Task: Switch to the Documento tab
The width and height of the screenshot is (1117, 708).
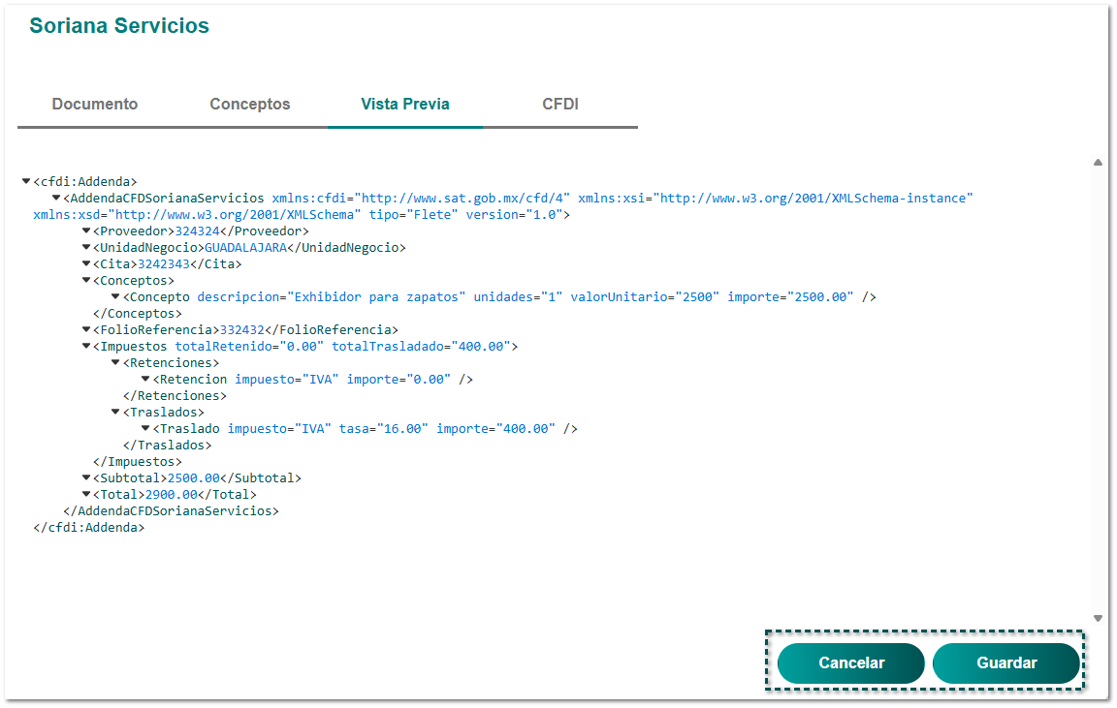Action: coord(95,105)
